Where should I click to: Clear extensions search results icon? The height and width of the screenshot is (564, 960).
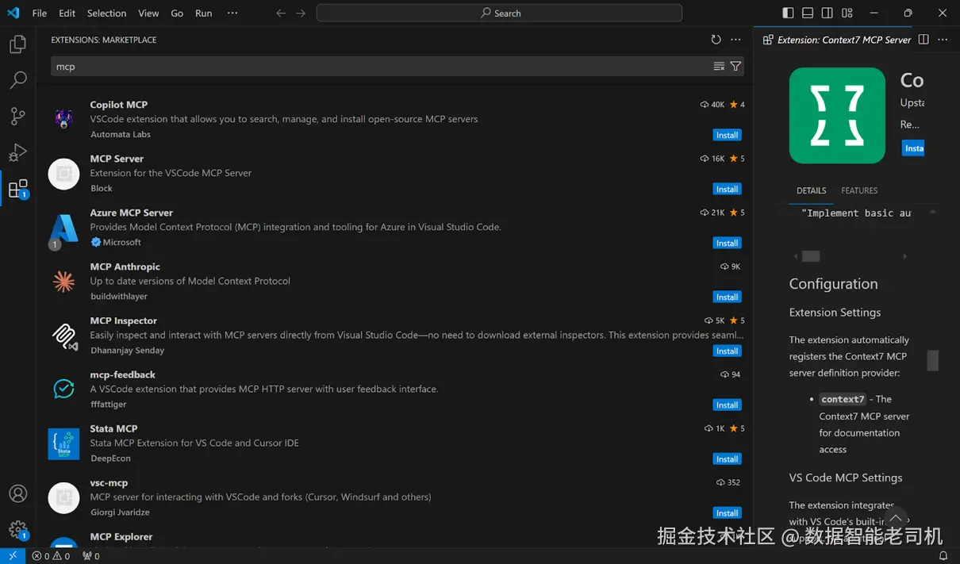[719, 67]
